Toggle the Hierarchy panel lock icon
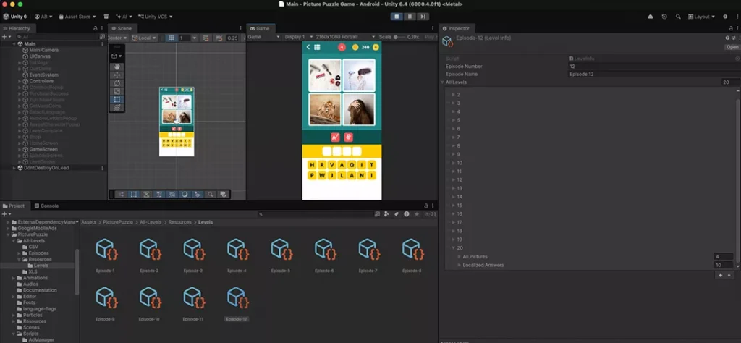 (x=96, y=28)
